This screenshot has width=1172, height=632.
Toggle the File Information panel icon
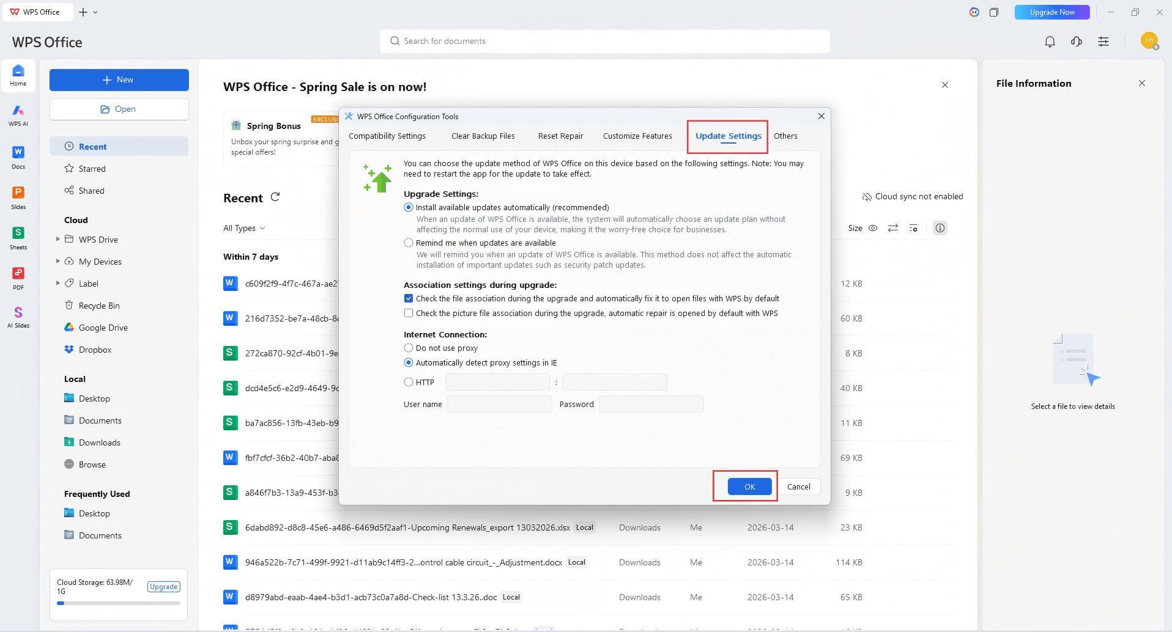tap(940, 228)
